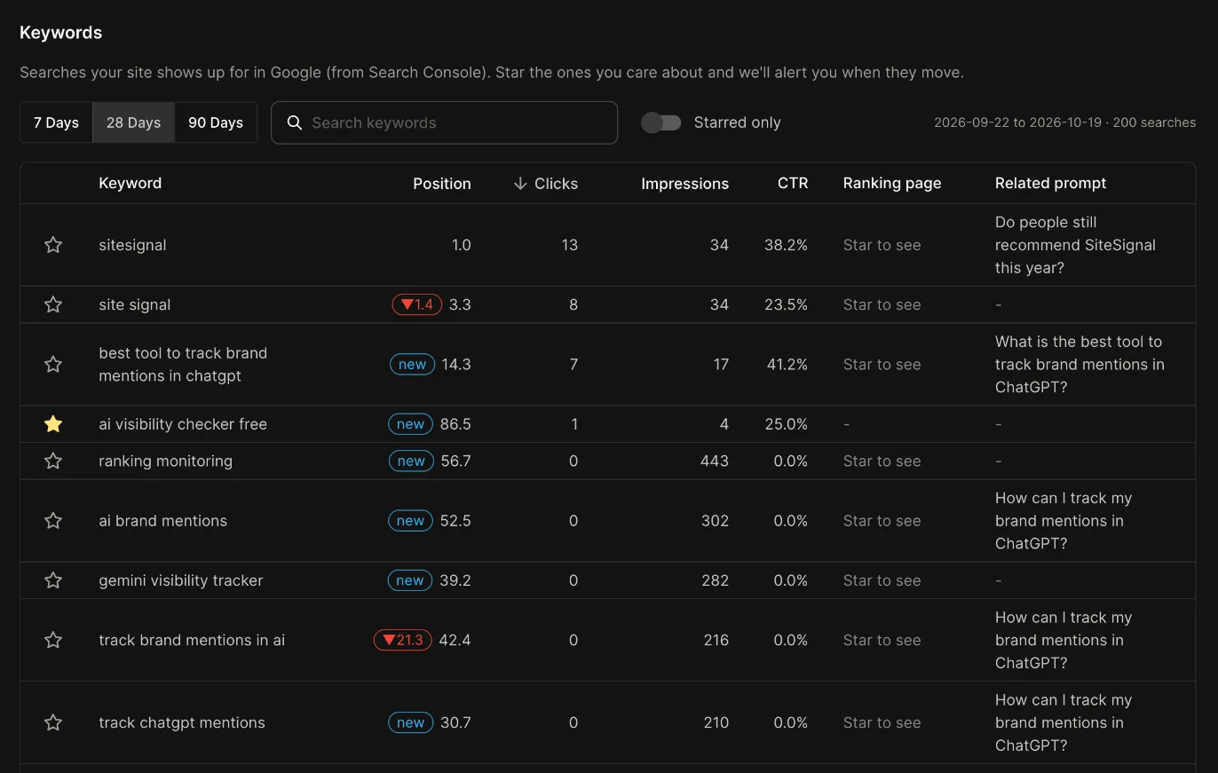Sort by the Impressions column header
Screen dimensions: 1218x773
(684, 184)
